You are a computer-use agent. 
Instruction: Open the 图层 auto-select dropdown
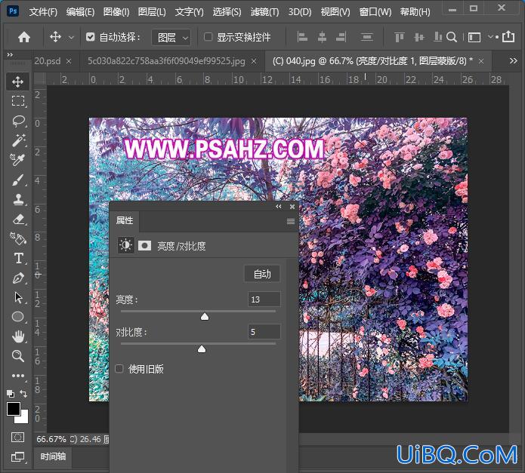tap(171, 38)
